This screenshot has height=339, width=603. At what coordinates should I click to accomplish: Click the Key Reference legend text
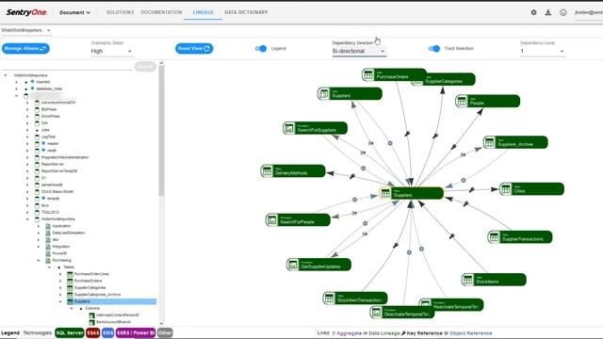tap(425, 333)
